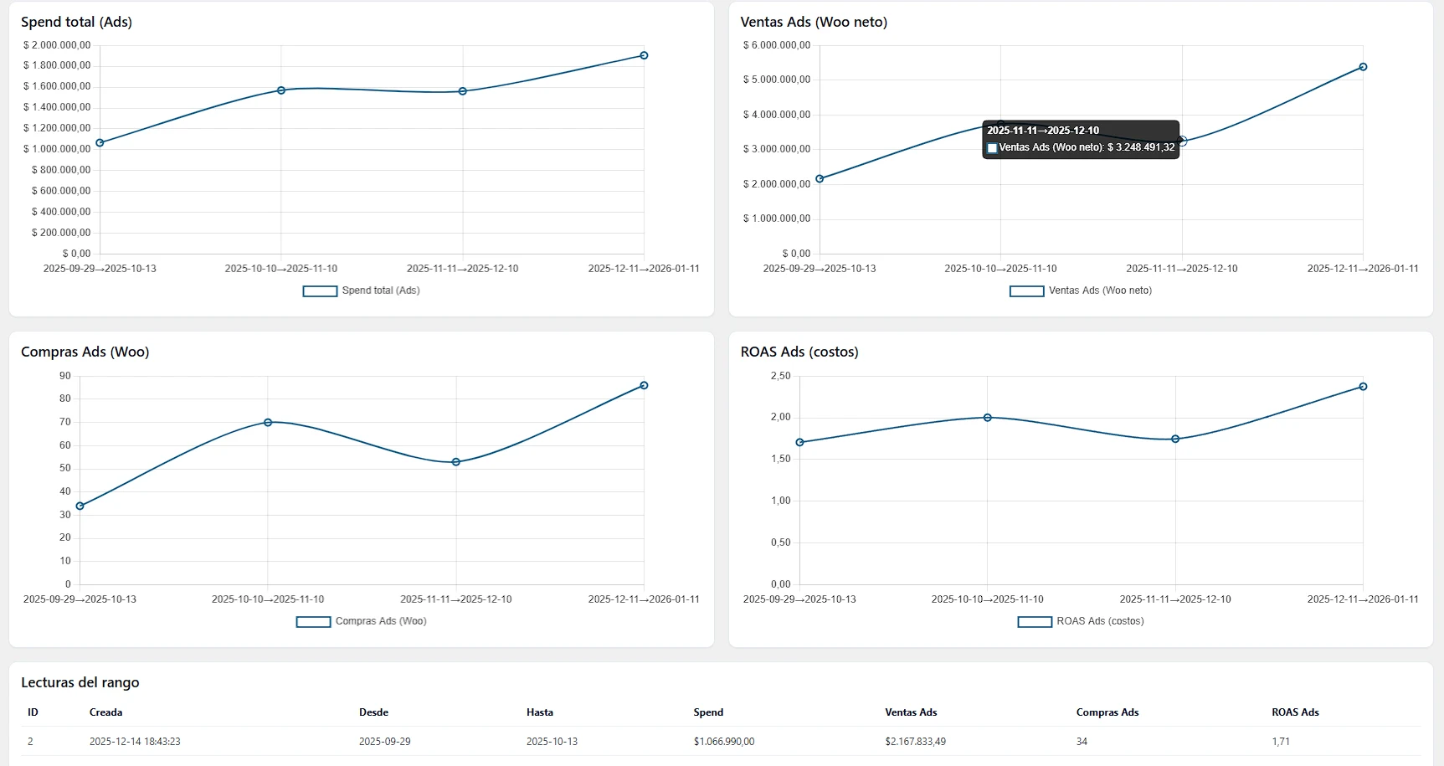1444x766 pixels.
Task: Select the first point in Ventas Ads chart
Action: [x=820, y=178]
